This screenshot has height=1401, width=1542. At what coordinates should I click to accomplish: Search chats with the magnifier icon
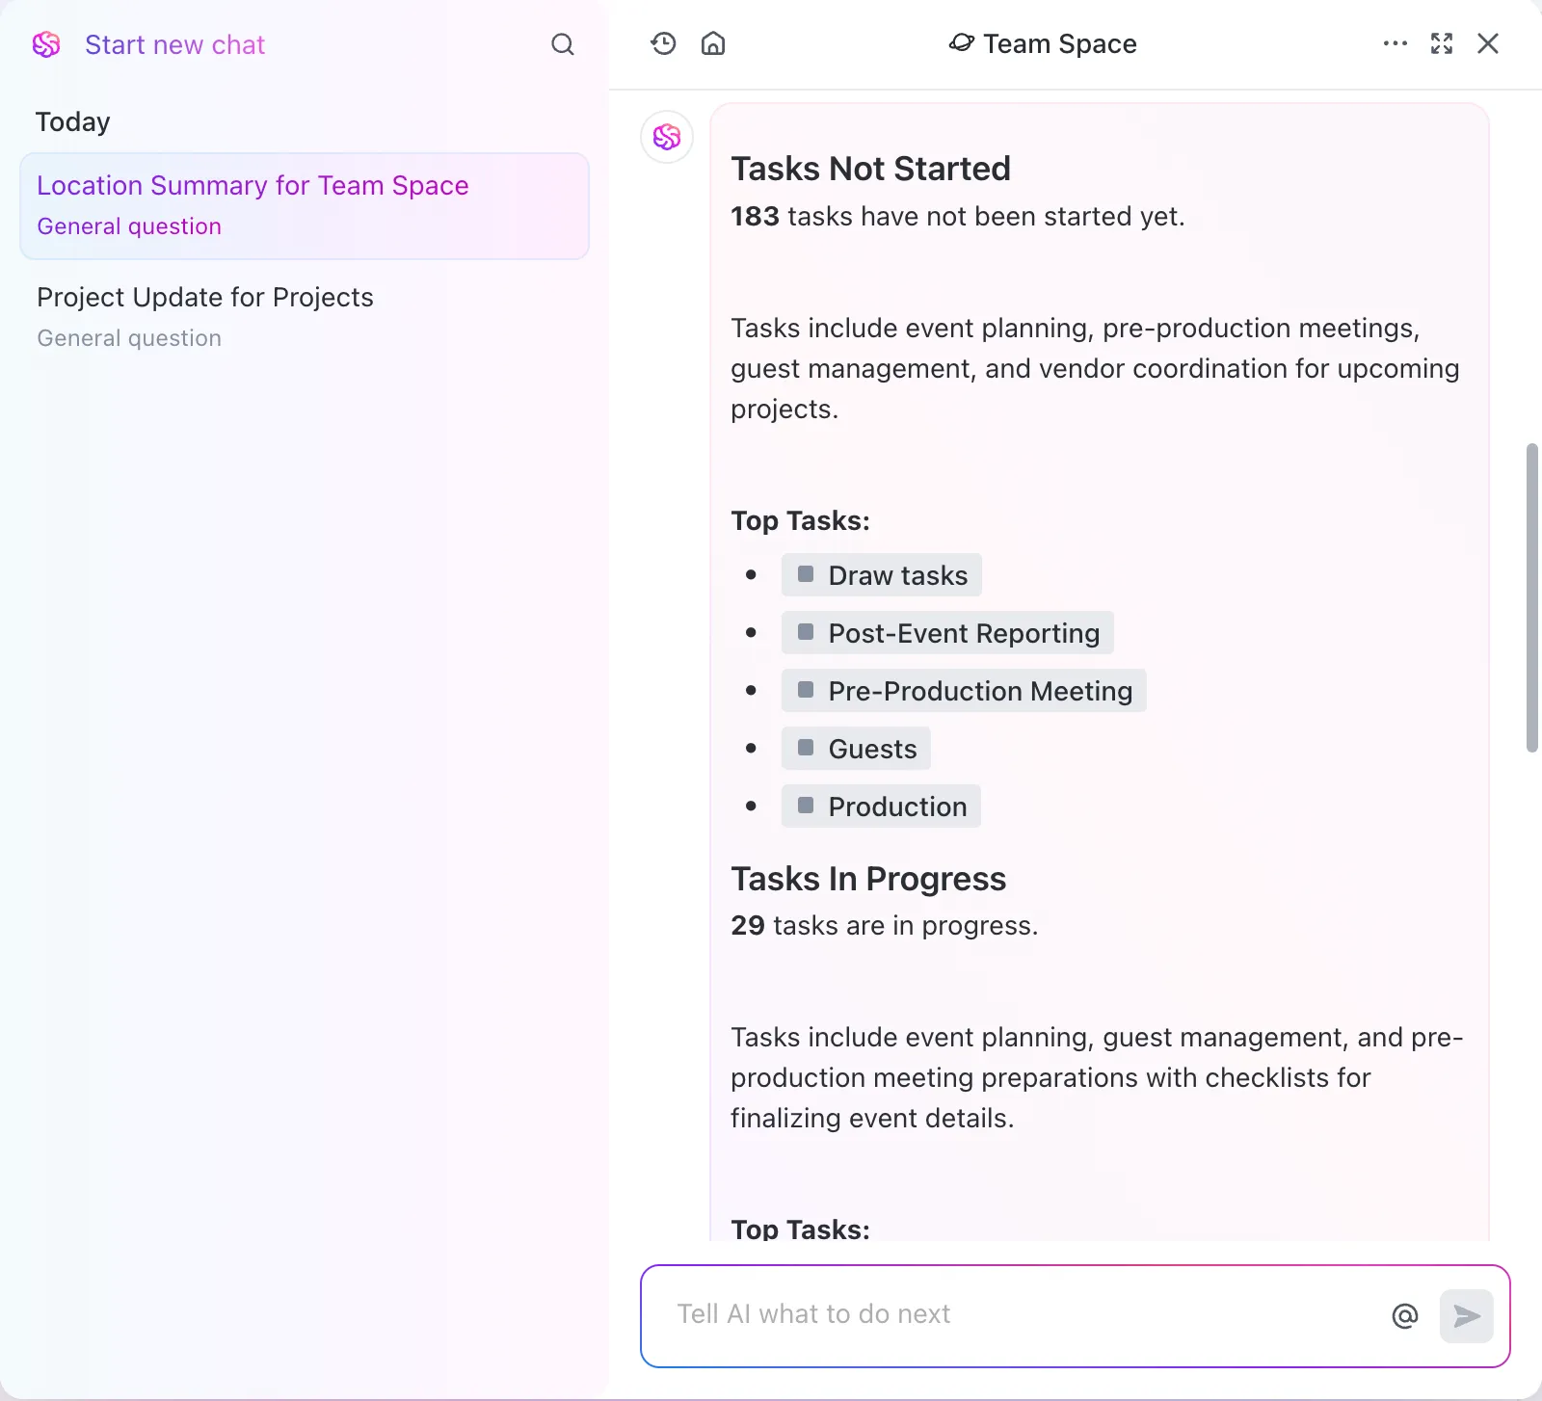[x=563, y=44]
